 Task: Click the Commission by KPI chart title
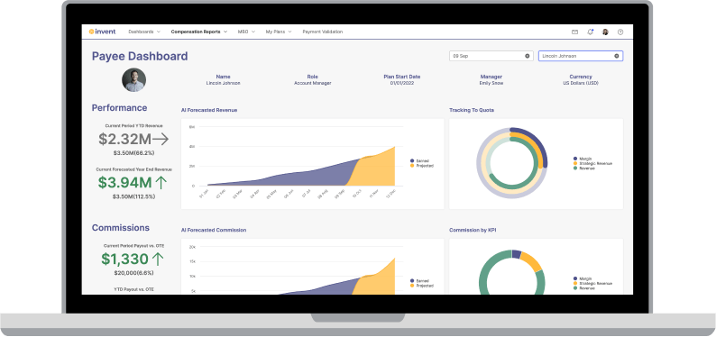(x=473, y=230)
